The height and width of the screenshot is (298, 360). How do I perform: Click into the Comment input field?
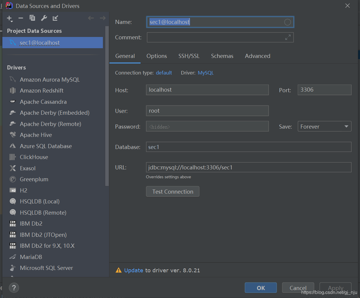[220, 38]
